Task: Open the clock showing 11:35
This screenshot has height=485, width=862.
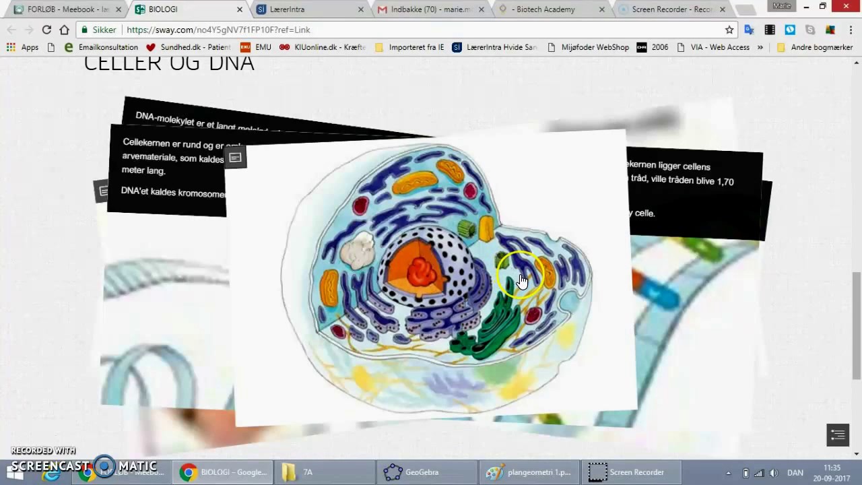Action: click(832, 472)
